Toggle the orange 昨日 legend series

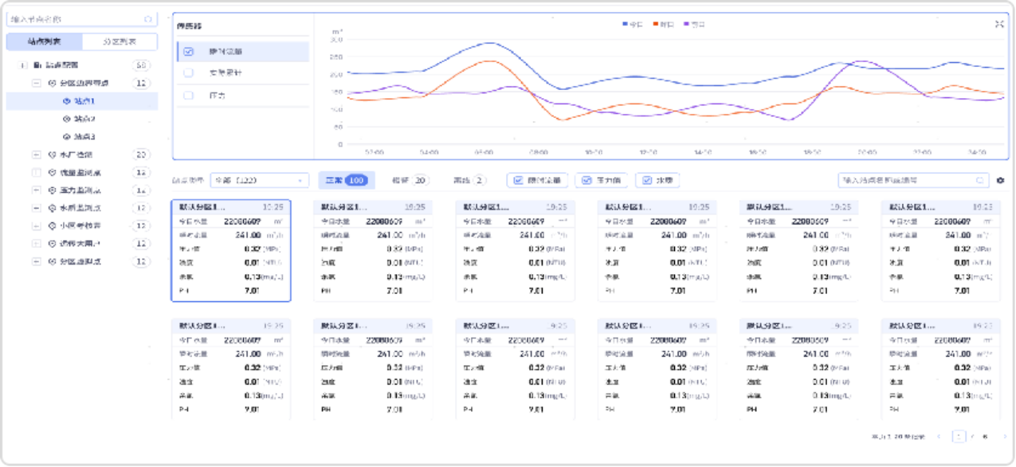pos(664,25)
